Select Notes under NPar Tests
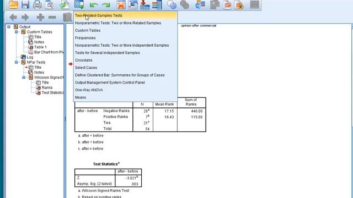The height and width of the screenshot is (198, 353). click(39, 72)
